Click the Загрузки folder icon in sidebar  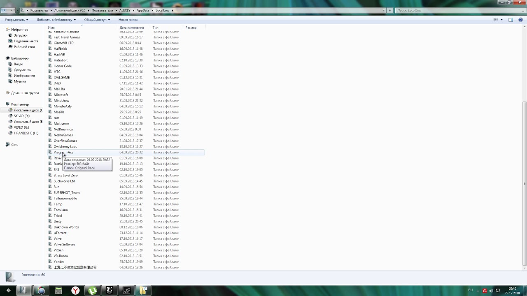11,35
